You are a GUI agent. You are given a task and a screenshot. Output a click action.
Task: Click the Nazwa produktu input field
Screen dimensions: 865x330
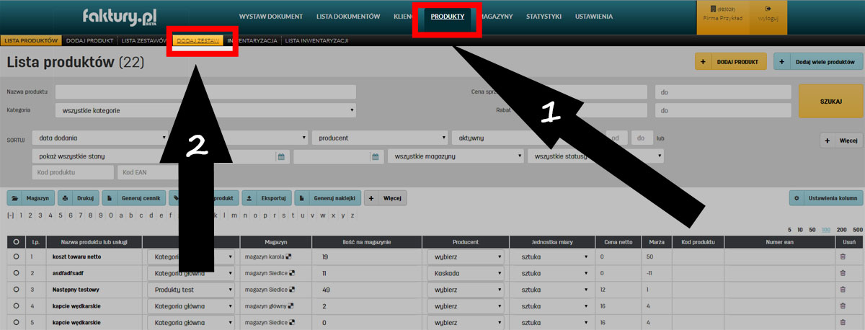coord(205,92)
